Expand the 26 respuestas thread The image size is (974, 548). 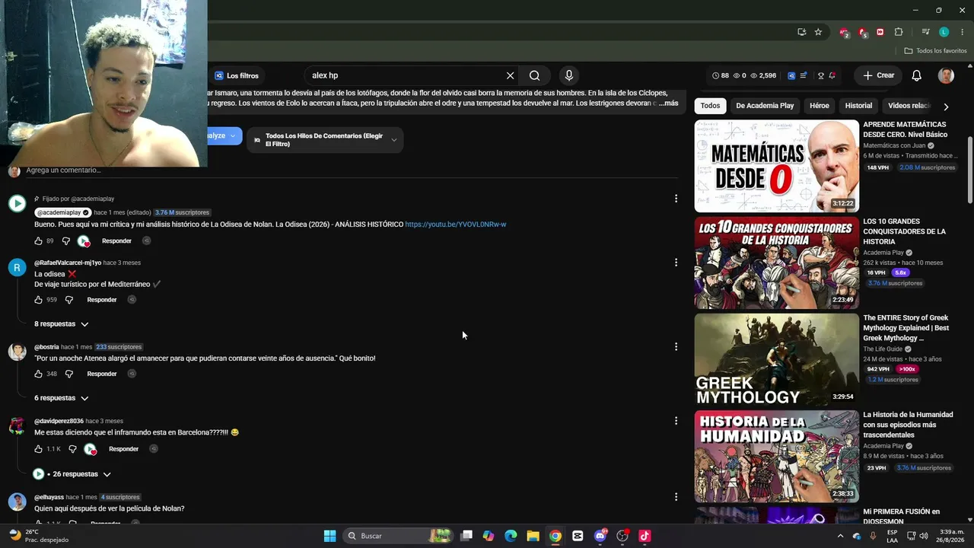point(72,474)
